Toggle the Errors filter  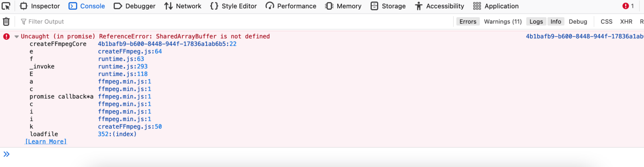tap(468, 22)
